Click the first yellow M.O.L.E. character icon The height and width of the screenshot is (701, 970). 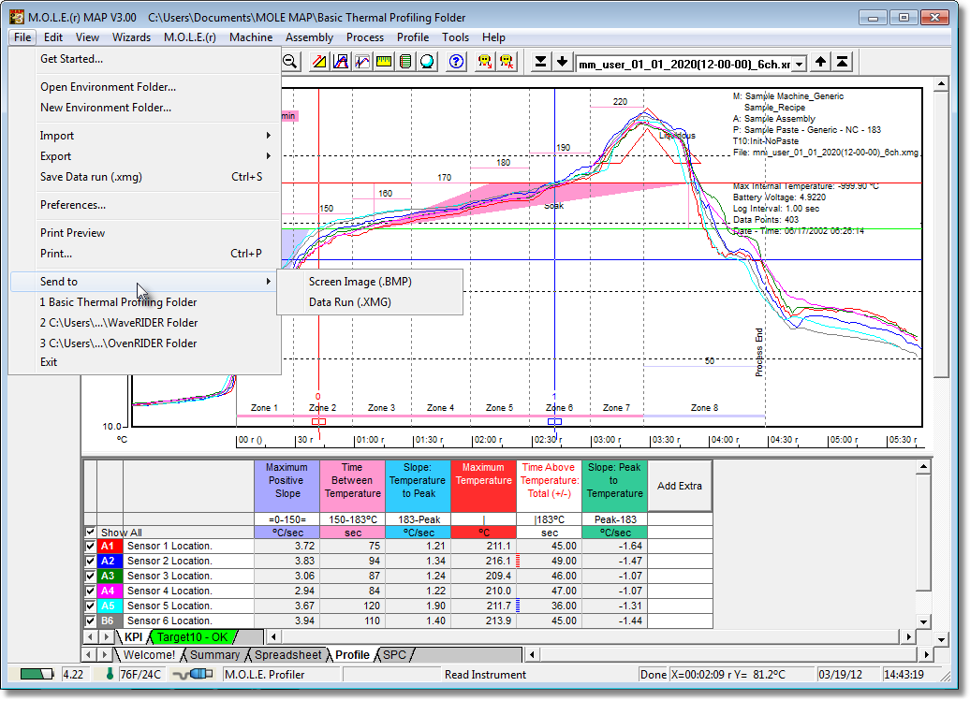[486, 62]
